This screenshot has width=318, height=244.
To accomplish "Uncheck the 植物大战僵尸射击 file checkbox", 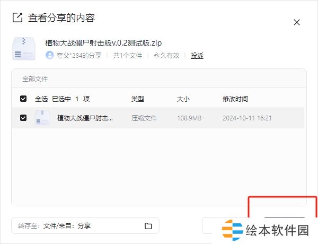I will pos(23,118).
